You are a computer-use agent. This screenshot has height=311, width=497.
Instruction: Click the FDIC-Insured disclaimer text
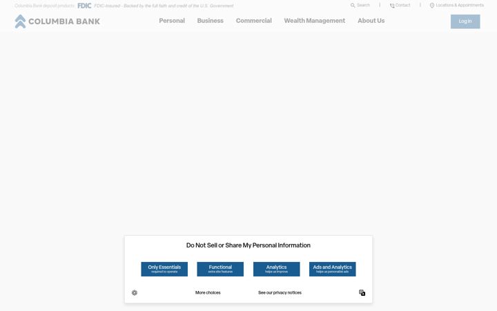pyautogui.click(x=164, y=6)
